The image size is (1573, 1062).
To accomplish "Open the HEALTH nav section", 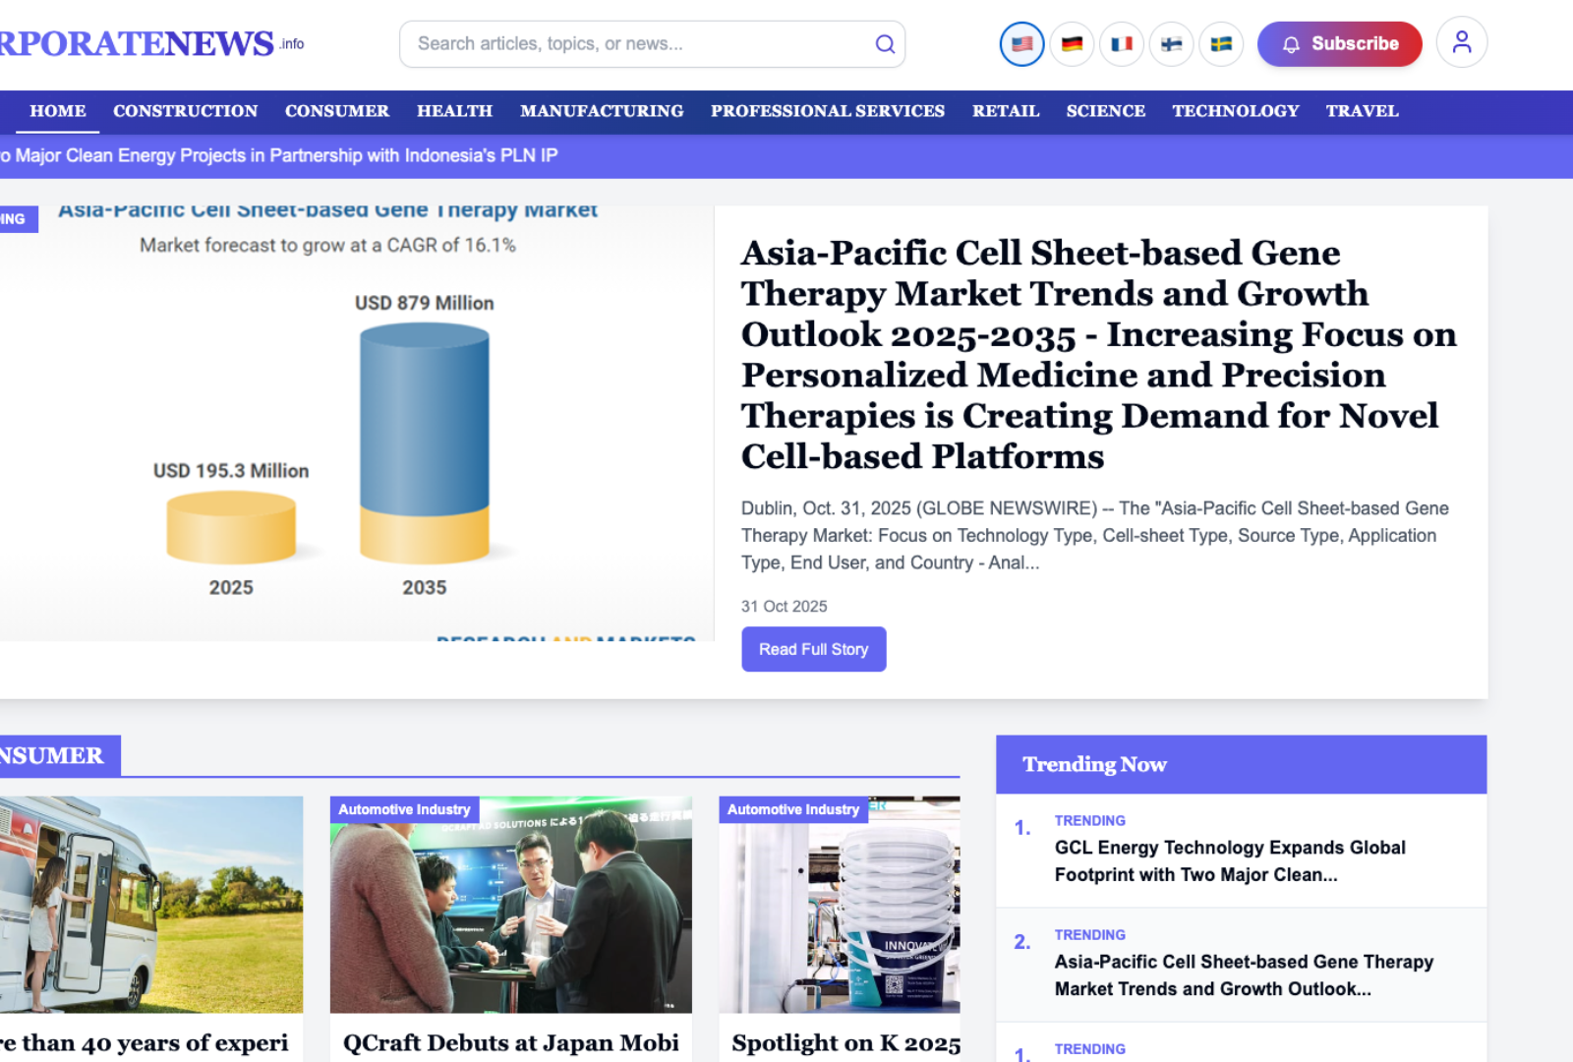I will (454, 111).
